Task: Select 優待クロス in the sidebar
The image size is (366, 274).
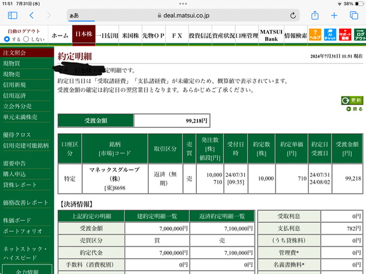Action: 17,135
